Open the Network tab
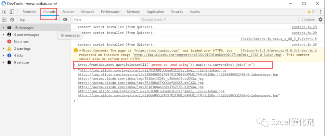This screenshot has height=136, width=325. click(x=88, y=12)
